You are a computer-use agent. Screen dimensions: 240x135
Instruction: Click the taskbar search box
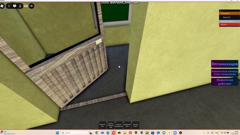pyautogui.click(x=74, y=133)
